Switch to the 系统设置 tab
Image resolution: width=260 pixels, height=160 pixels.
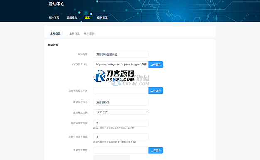click(55, 34)
